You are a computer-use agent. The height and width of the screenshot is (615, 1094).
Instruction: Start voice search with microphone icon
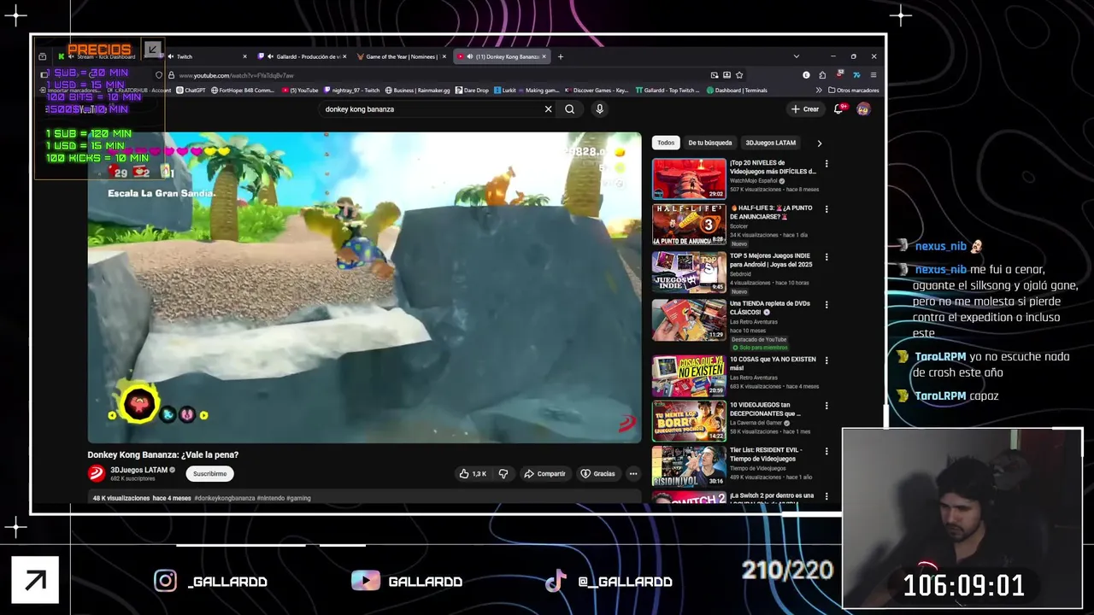coord(599,109)
